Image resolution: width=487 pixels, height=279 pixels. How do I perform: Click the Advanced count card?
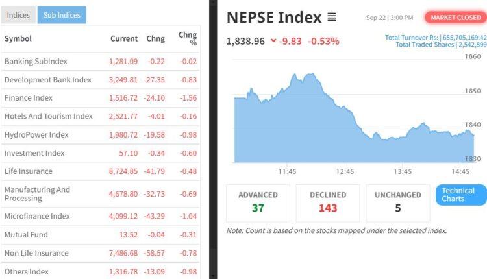(258, 203)
